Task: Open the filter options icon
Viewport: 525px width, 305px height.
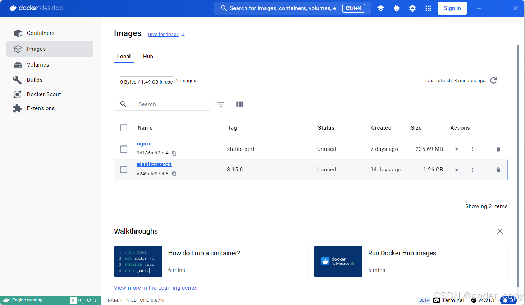Action: pos(221,104)
